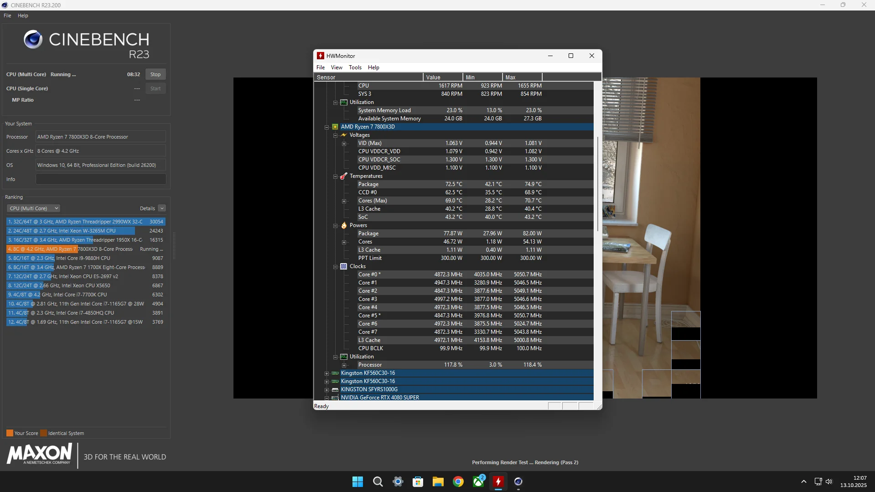The image size is (875, 492).
Task: Click the Identical System brown swatch
Action: [x=44, y=433]
